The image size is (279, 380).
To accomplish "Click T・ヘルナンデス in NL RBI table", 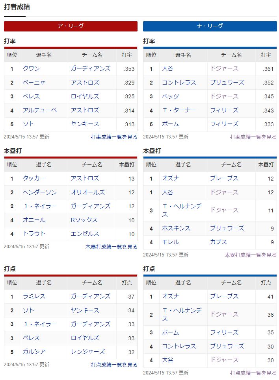I will point(182,314).
